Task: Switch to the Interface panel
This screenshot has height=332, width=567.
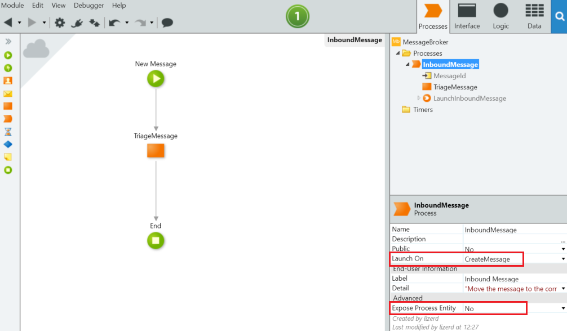Action: point(467,16)
